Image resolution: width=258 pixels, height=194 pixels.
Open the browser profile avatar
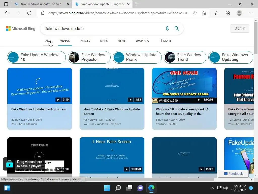pos(239,13)
